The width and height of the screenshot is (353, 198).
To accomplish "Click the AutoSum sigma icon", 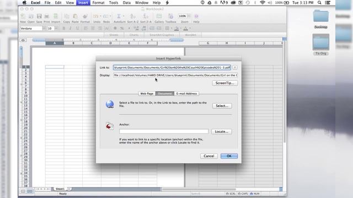I will click(x=119, y=16).
